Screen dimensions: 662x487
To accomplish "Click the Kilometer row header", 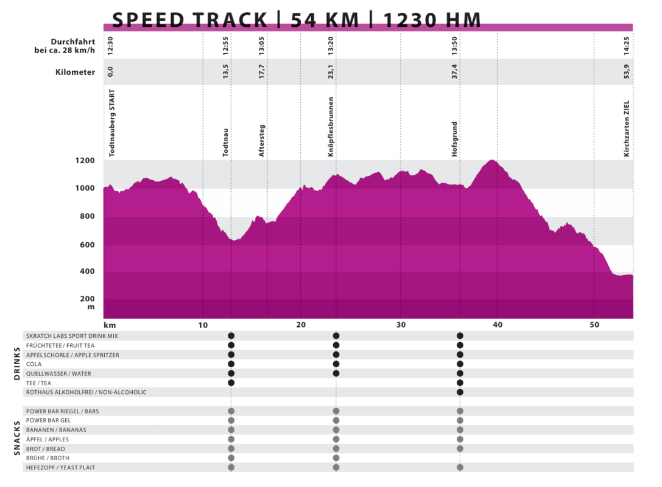I will click(76, 72).
